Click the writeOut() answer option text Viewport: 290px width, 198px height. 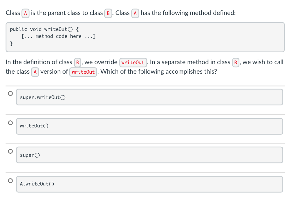coord(34,126)
